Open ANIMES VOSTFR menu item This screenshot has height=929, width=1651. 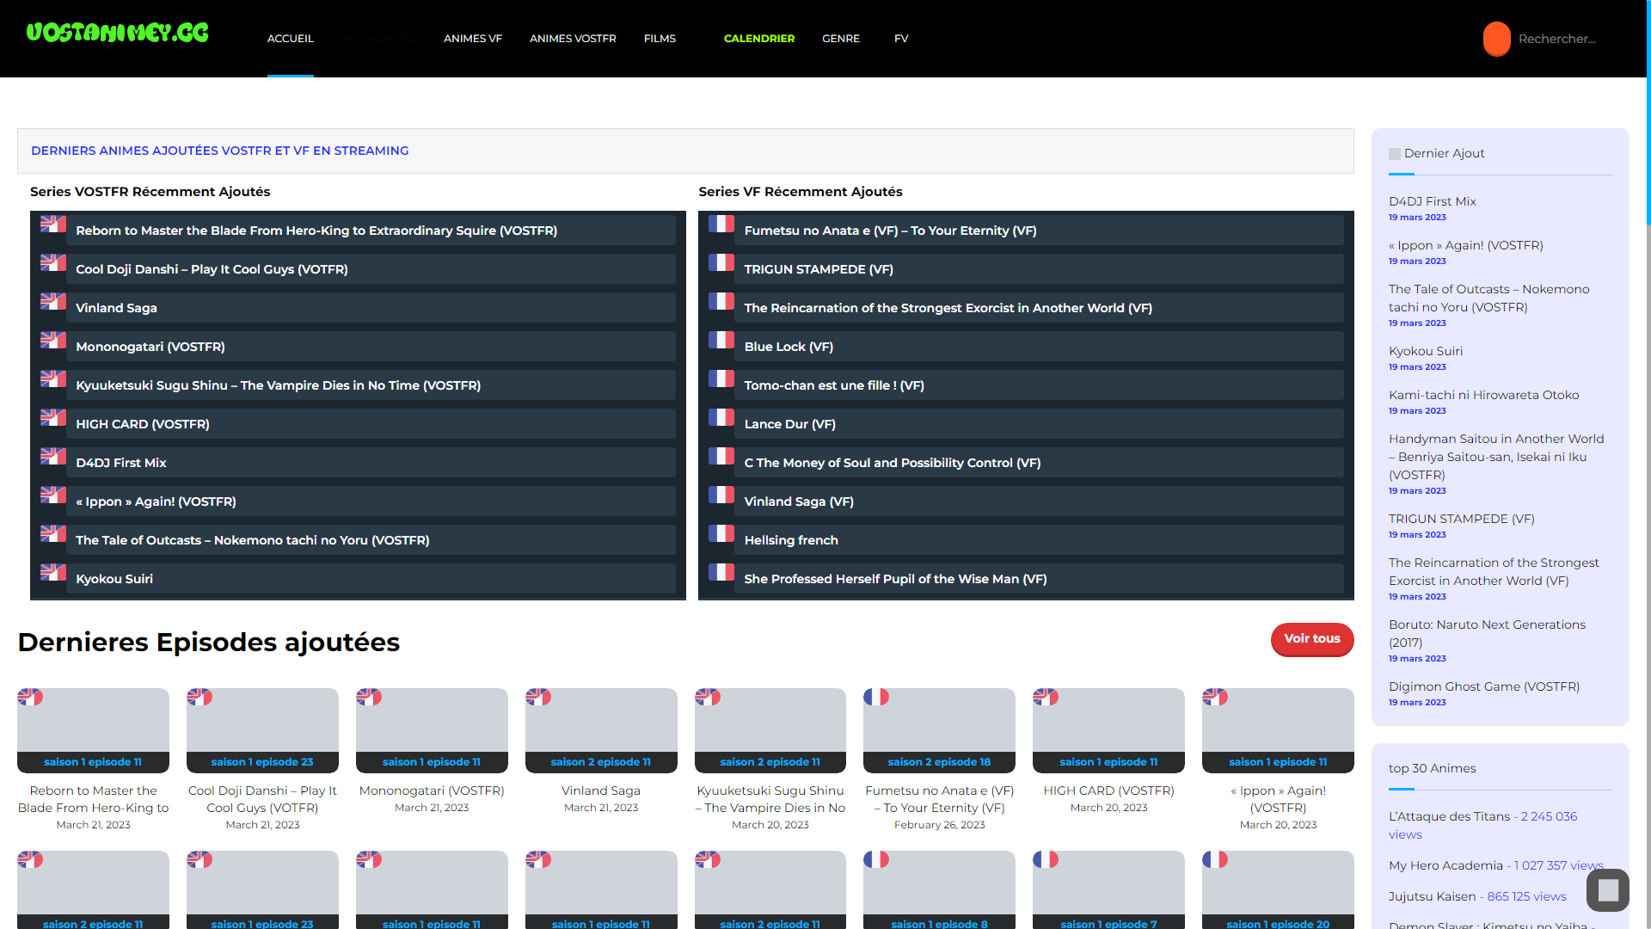click(x=573, y=39)
